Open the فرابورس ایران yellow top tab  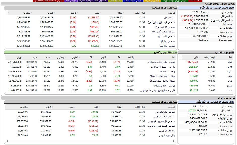click(x=152, y=1)
